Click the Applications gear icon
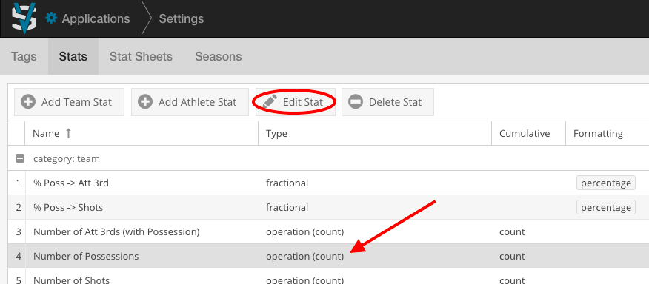 51,18
